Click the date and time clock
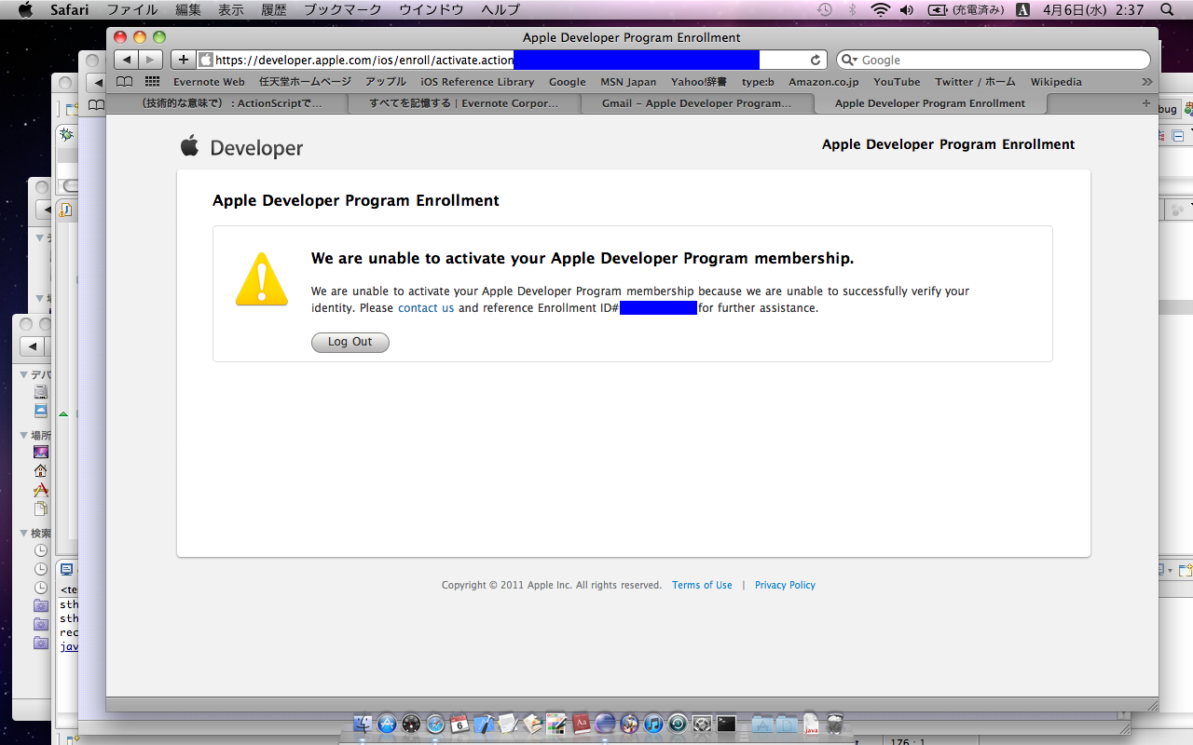This screenshot has width=1193, height=745. tap(1092, 9)
